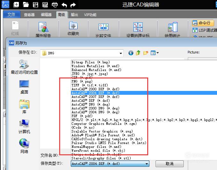This screenshot has width=217, height=170.
Task: Choose Scalable Vector Graphics (*.svg)
Action: (x=102, y=131)
